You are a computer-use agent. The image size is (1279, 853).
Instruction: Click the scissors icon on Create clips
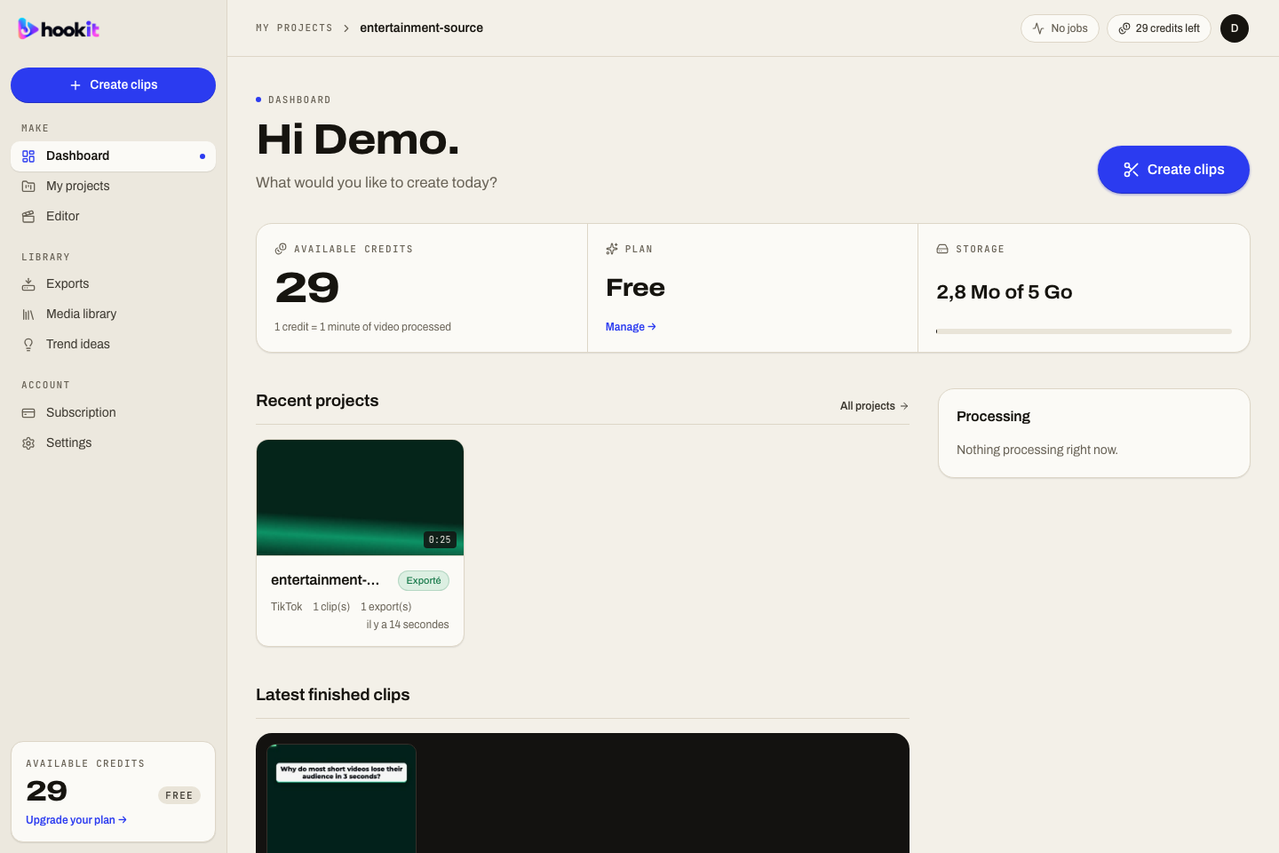pyautogui.click(x=1131, y=170)
